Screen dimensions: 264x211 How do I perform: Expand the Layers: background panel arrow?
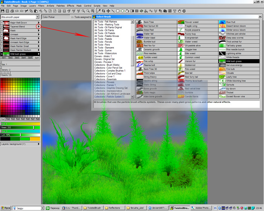click(38, 144)
